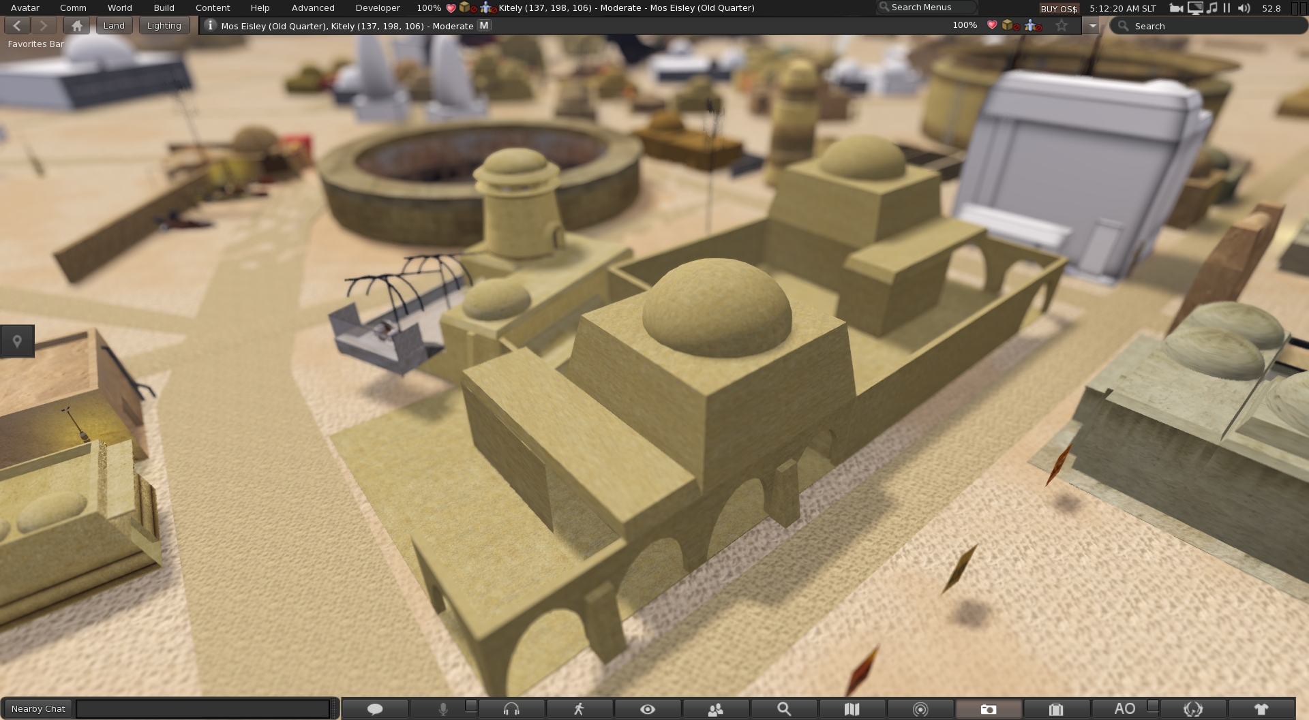The width and height of the screenshot is (1309, 720).
Task: Open the map pin side tab
Action: click(x=17, y=341)
